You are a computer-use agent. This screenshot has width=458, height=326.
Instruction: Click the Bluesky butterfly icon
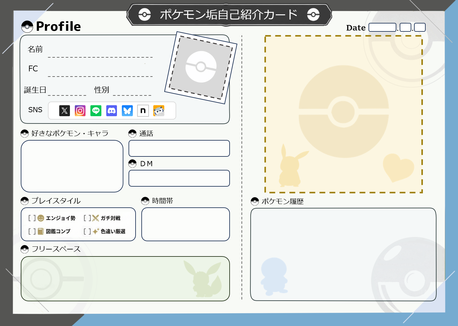pos(127,111)
